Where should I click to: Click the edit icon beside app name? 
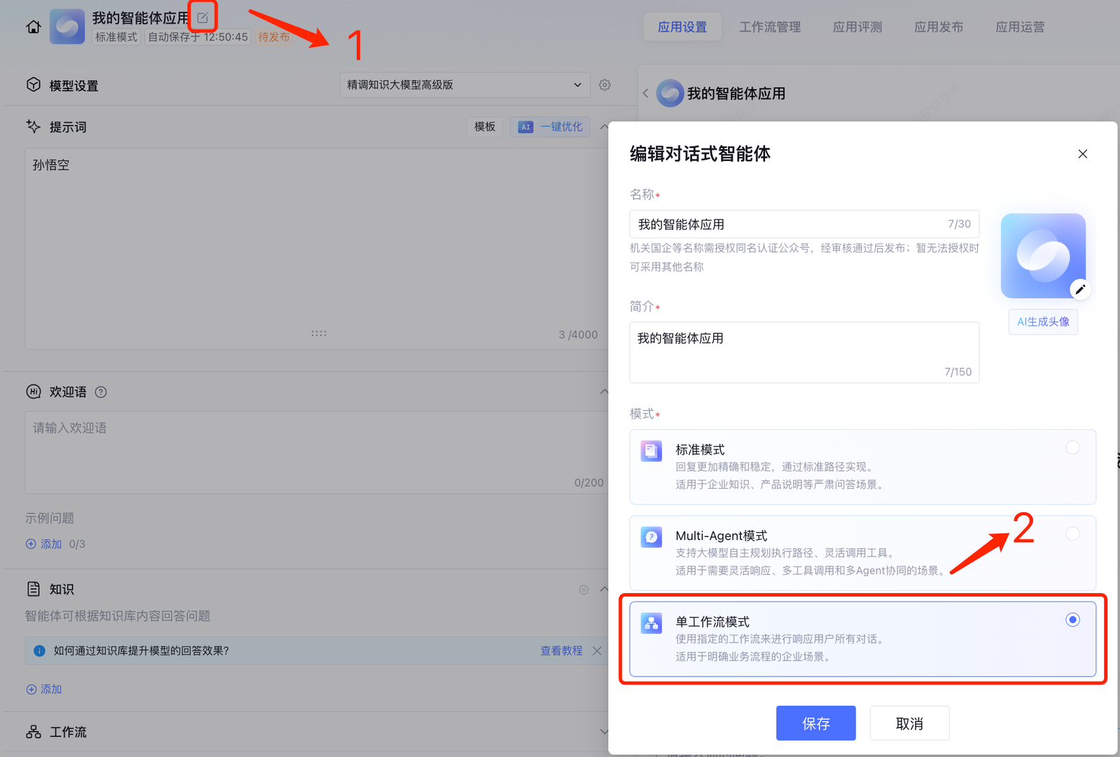pos(202,18)
